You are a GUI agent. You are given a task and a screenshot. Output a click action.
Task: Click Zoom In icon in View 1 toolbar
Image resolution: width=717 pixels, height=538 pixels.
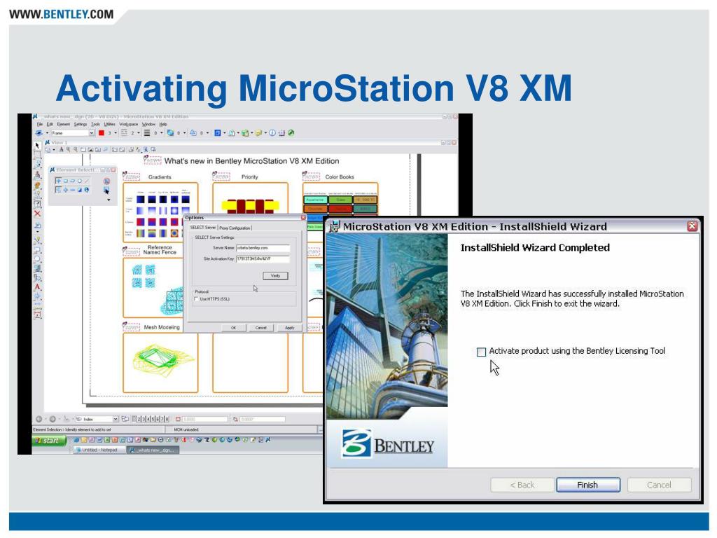point(68,150)
